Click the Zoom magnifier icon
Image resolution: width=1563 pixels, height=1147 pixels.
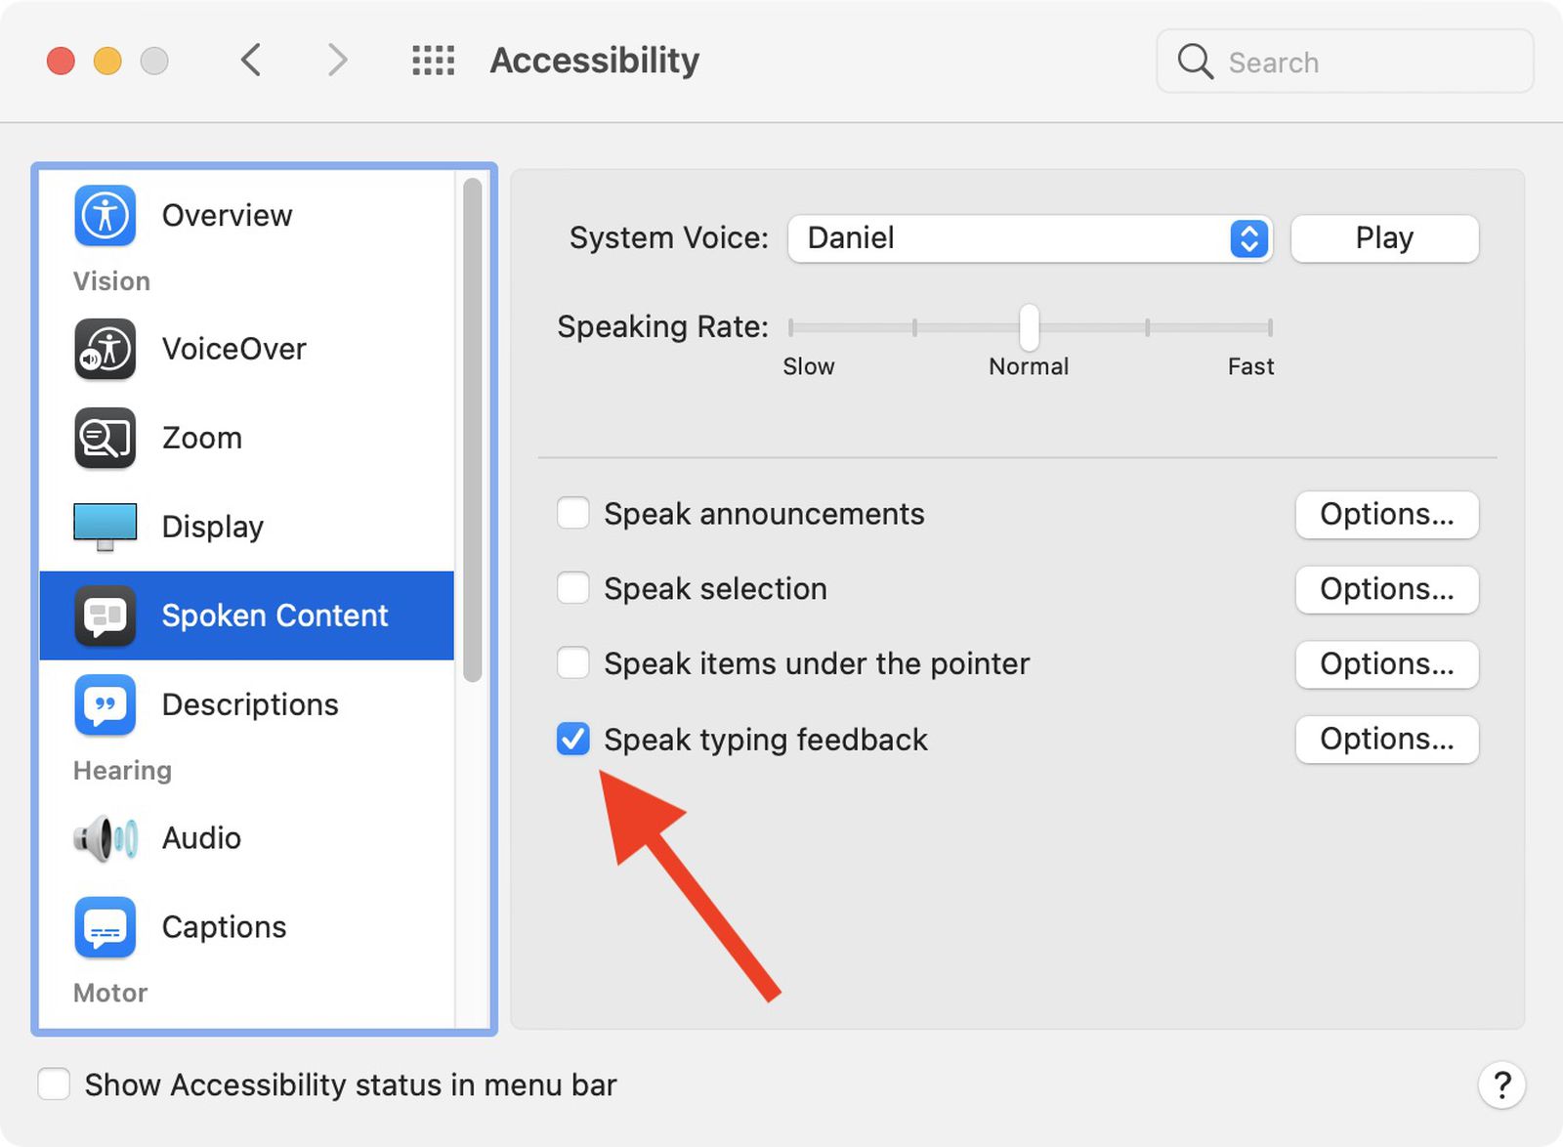coord(105,438)
